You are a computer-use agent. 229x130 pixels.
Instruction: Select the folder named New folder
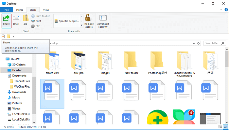[x=132, y=63]
